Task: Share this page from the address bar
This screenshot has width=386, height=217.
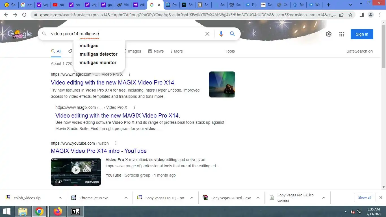Action: pyautogui.click(x=341, y=15)
